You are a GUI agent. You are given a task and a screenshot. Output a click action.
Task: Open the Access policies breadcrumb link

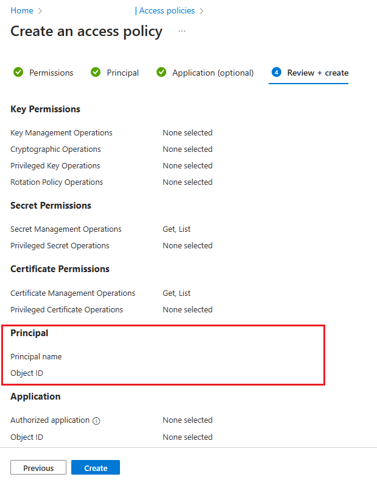point(167,11)
